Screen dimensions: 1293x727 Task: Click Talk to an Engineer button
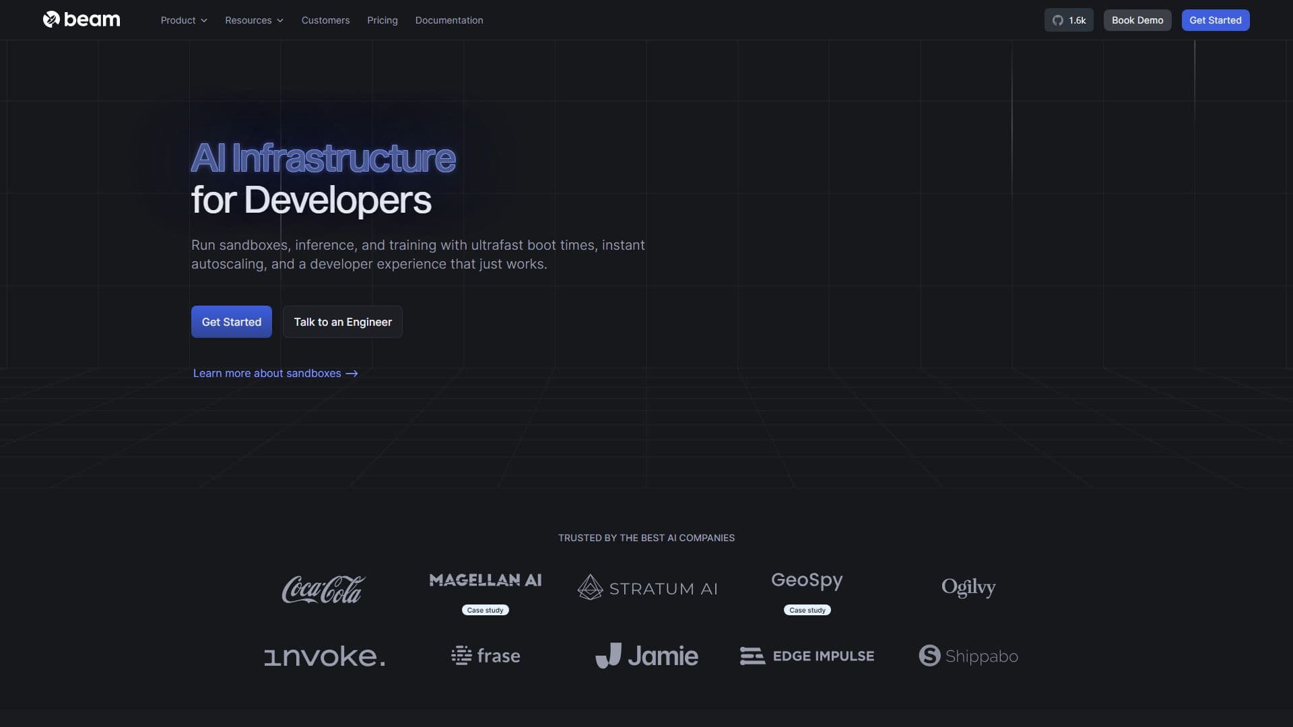(x=342, y=322)
